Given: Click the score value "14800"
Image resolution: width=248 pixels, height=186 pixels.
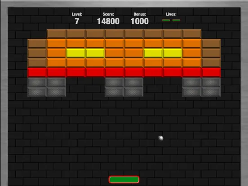Looking at the screenshot, I should pyautogui.click(x=108, y=21).
